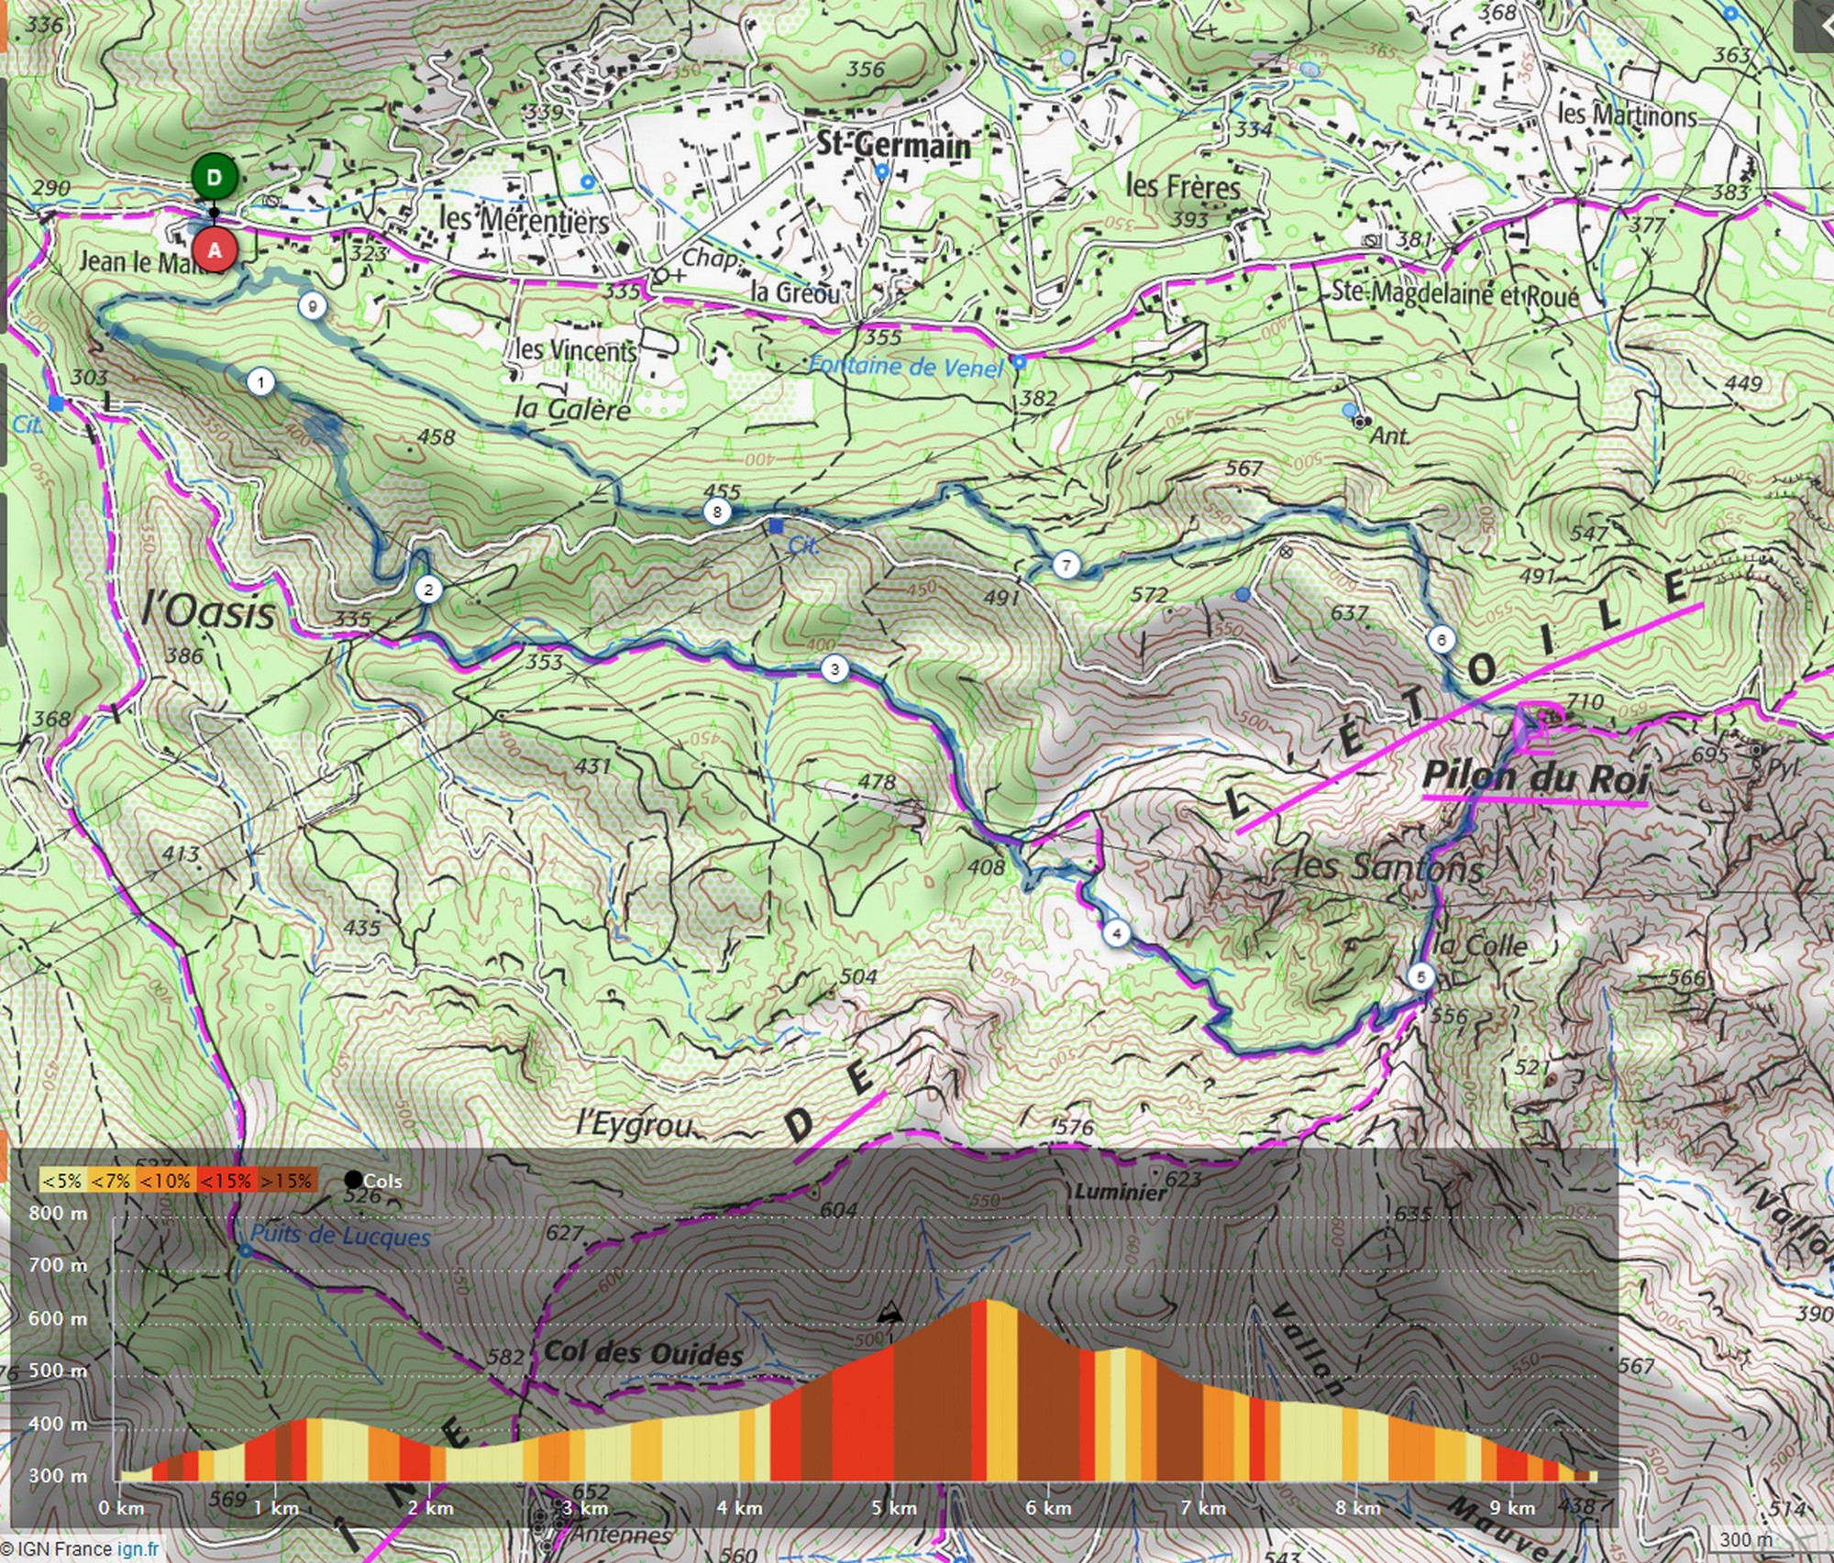Click the la Galère label
Screen dimensions: 1834x1563
coord(572,409)
